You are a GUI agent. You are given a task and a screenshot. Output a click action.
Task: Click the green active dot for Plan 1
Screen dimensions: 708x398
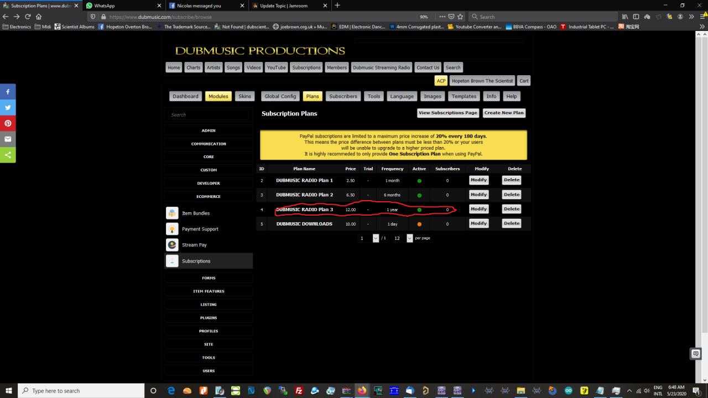(x=419, y=181)
